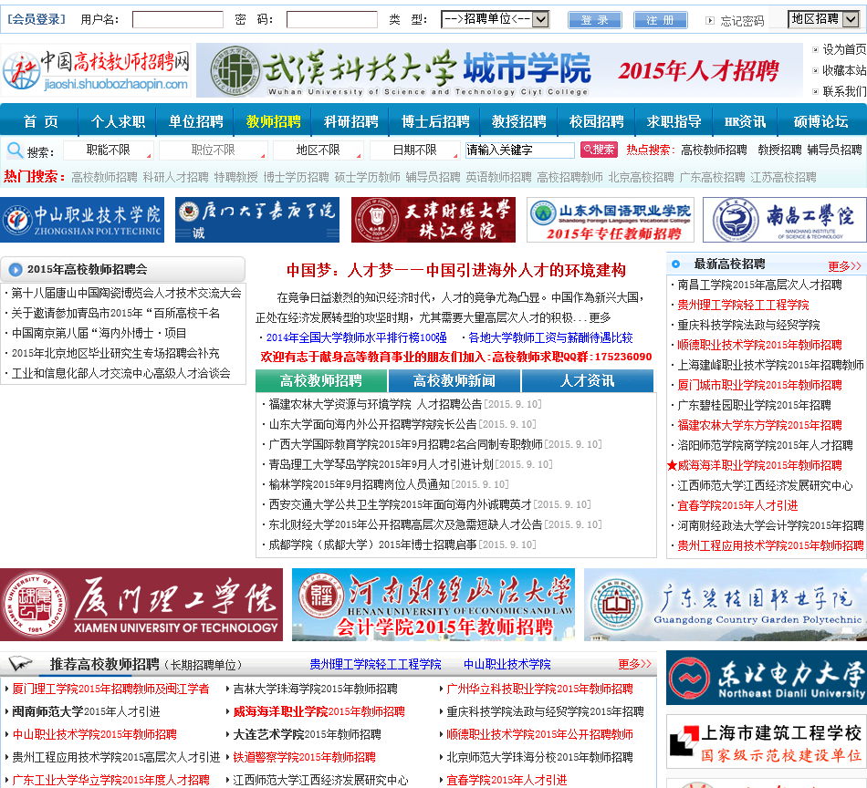Open the 地区招聘 dropdown
The width and height of the screenshot is (867, 788).
click(823, 19)
